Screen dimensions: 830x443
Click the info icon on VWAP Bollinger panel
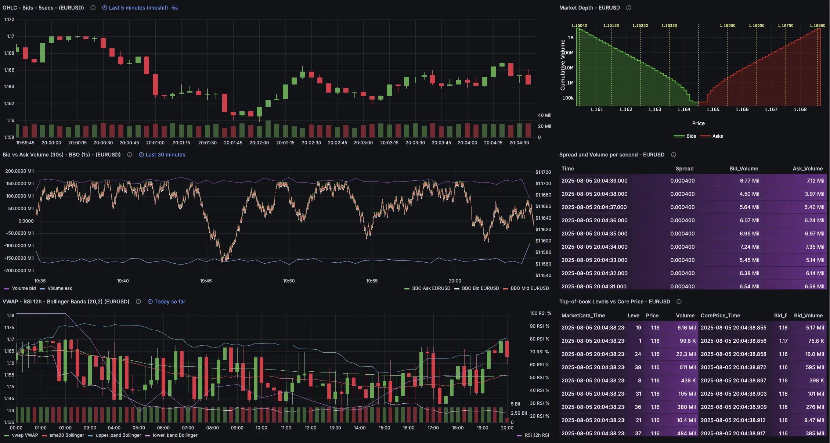coord(138,302)
